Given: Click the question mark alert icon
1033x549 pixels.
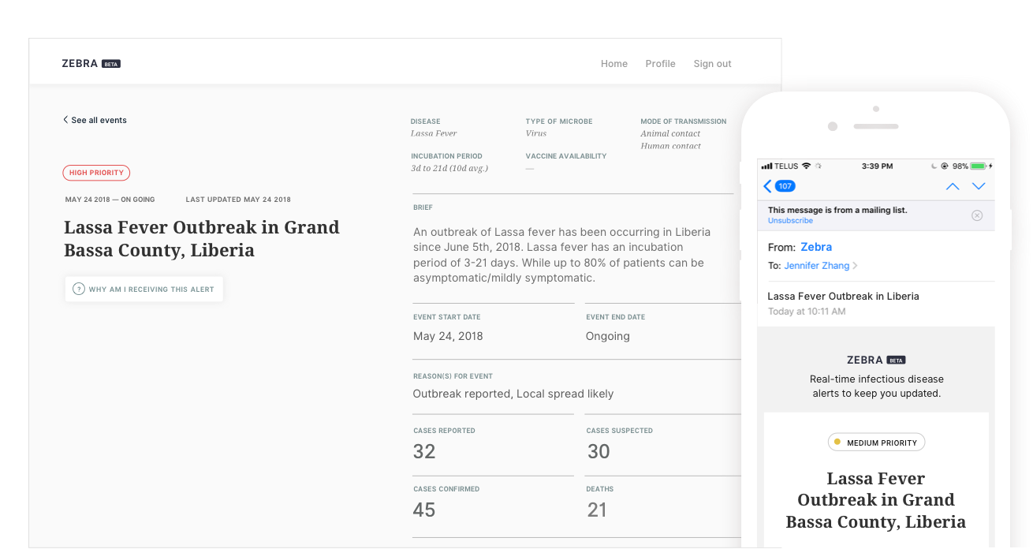Looking at the screenshot, I should pos(78,289).
